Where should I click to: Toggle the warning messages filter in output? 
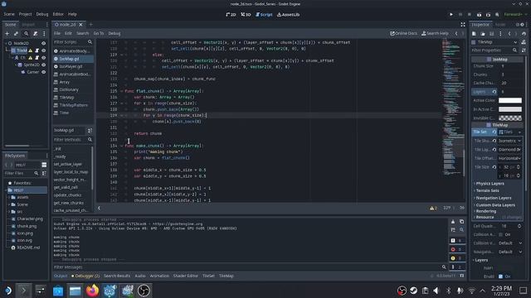[x=456, y=258]
